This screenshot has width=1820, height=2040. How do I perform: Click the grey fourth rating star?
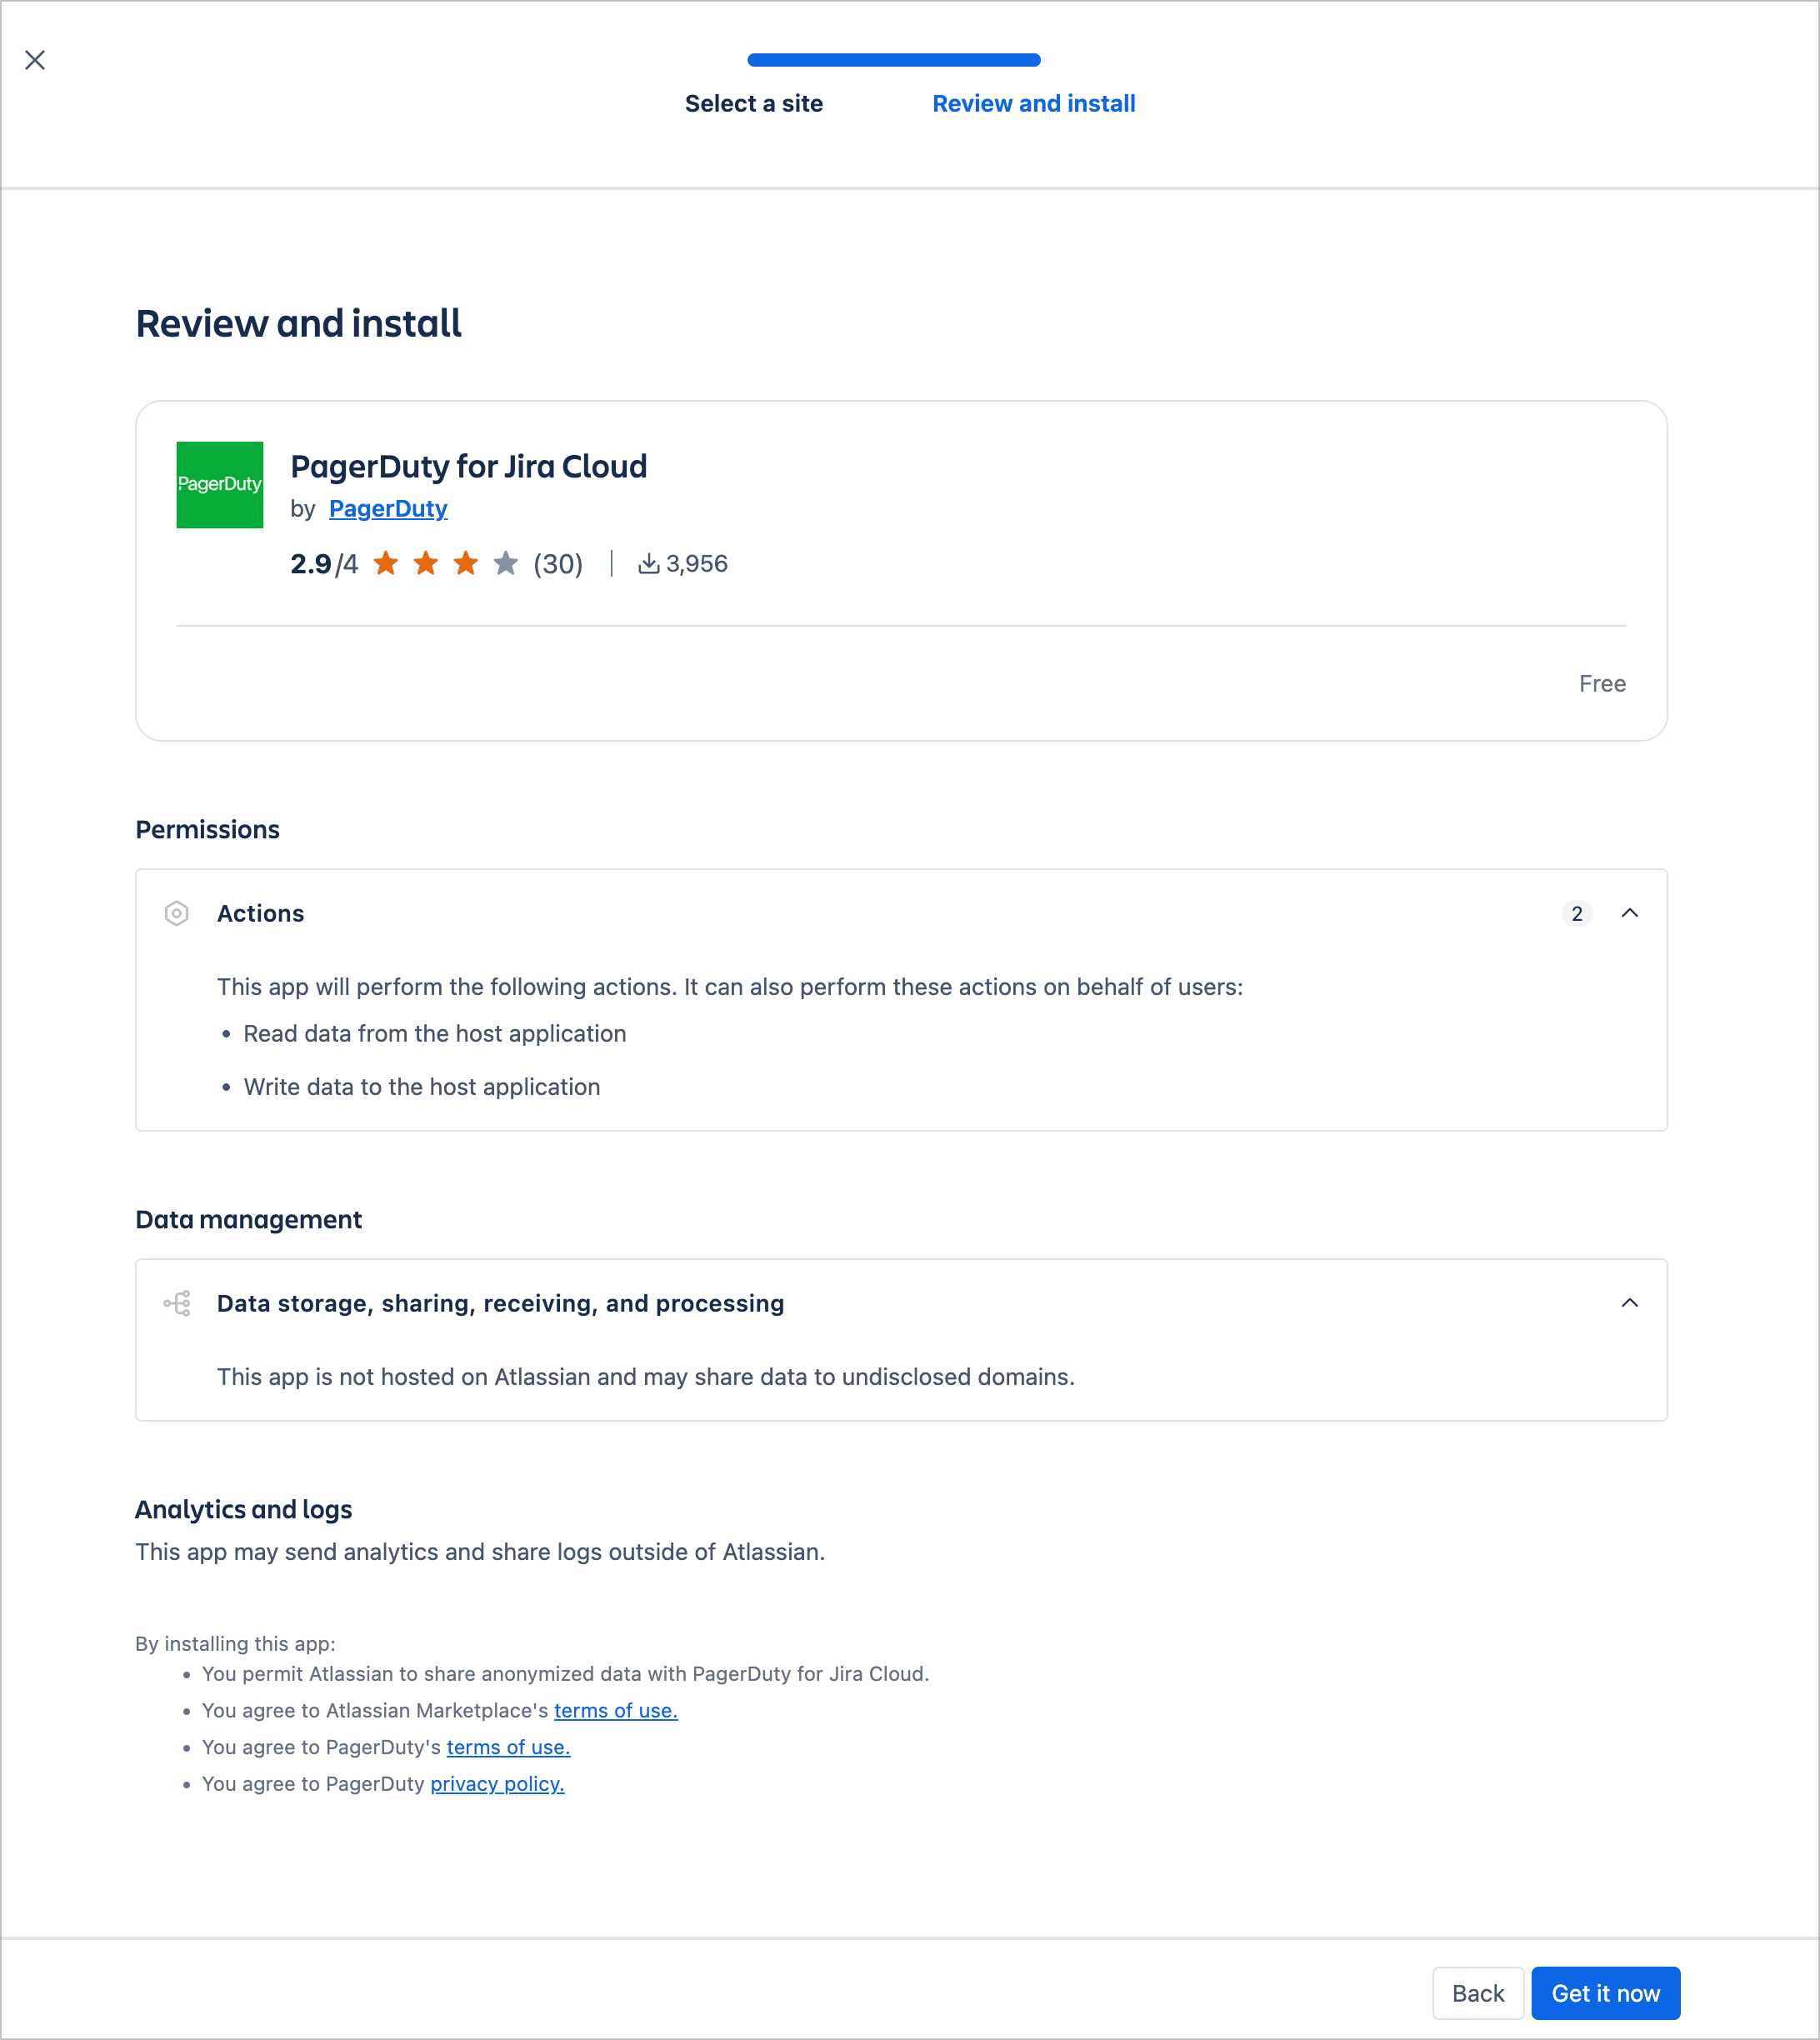click(x=506, y=564)
